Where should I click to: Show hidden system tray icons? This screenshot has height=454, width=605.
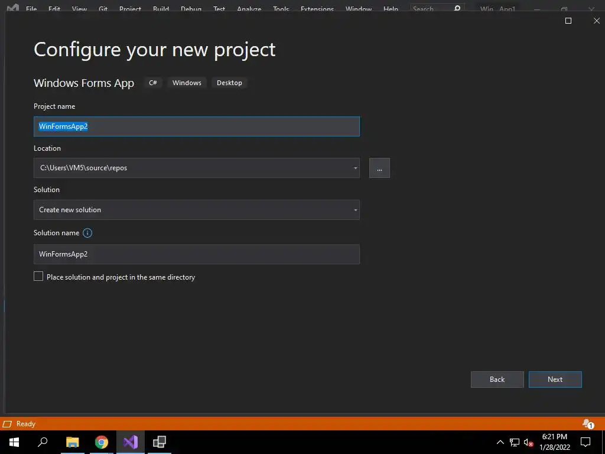[500, 442]
